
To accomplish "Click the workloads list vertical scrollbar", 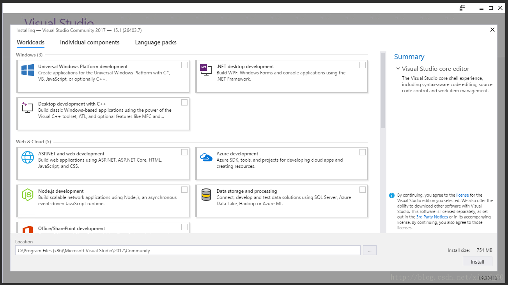I will 383,90.
